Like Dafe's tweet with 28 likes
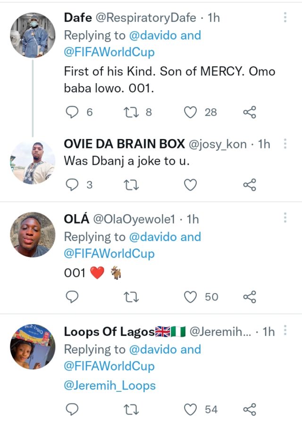302x422 pixels. tap(190, 112)
